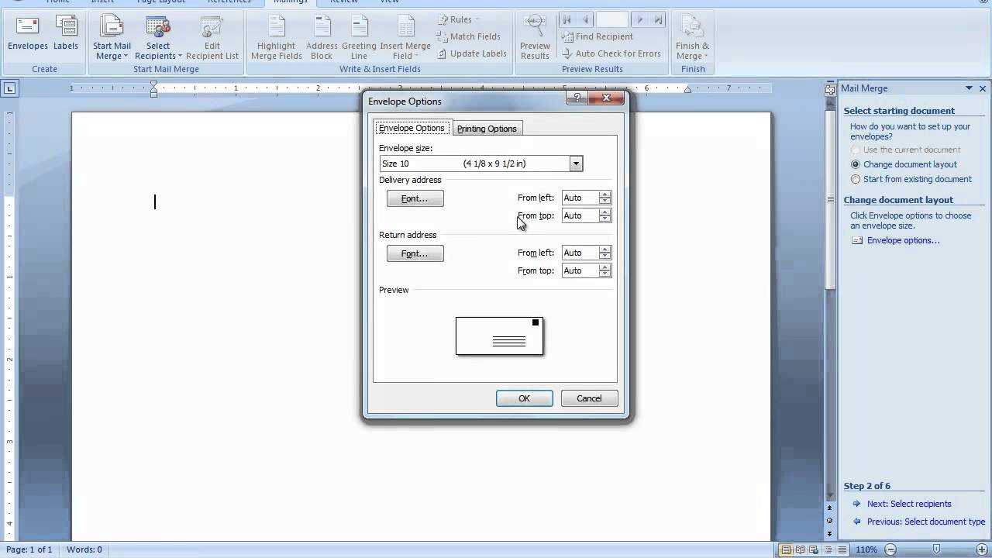This screenshot has width=992, height=558.
Task: Click the zoom slider handle
Action: [x=936, y=549]
